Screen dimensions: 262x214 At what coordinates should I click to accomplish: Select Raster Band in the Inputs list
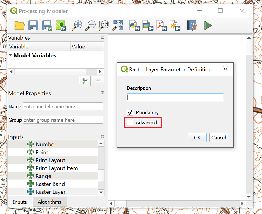[x=50, y=184]
